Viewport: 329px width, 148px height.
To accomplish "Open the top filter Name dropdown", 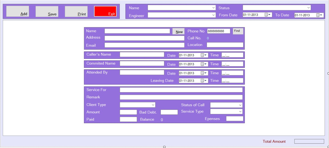I will [214, 8].
